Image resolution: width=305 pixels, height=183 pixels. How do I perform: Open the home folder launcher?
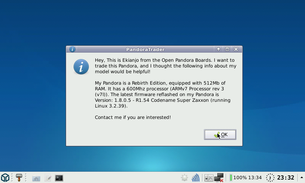coord(36,178)
